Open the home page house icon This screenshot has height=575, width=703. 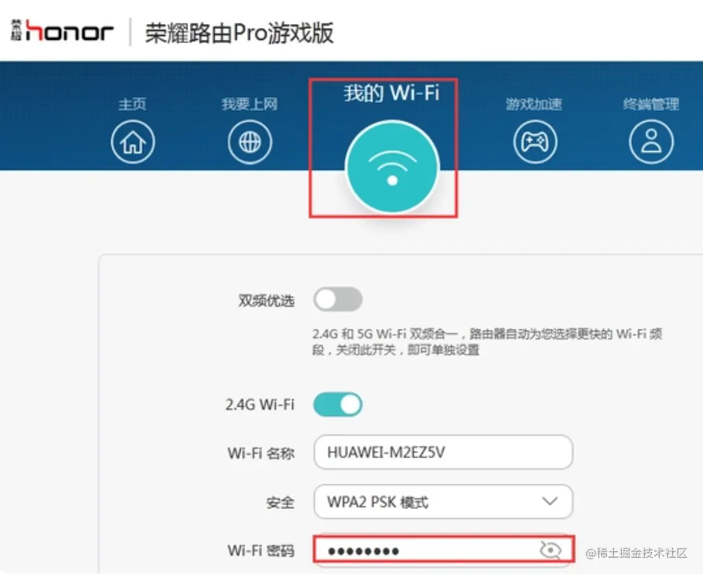pyautogui.click(x=133, y=142)
